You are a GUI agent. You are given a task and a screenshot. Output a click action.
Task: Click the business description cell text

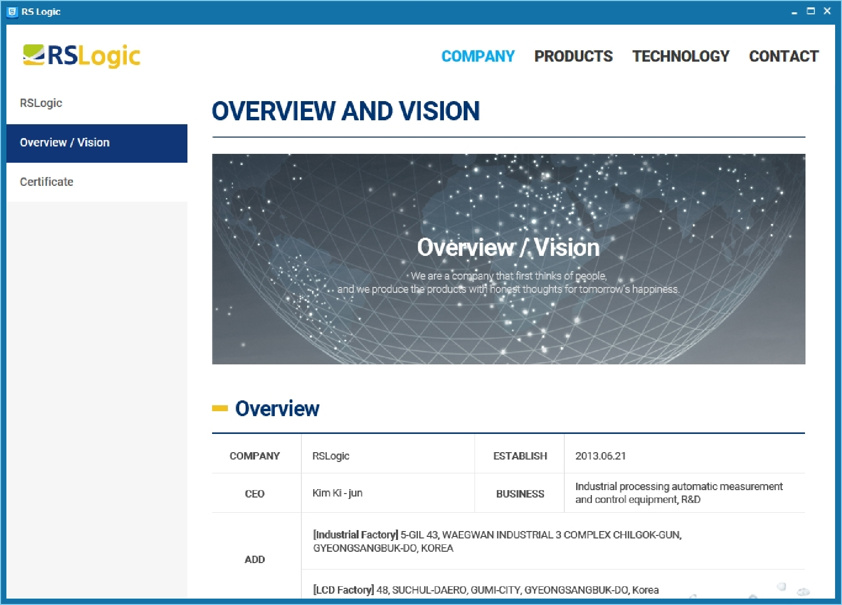(x=678, y=493)
